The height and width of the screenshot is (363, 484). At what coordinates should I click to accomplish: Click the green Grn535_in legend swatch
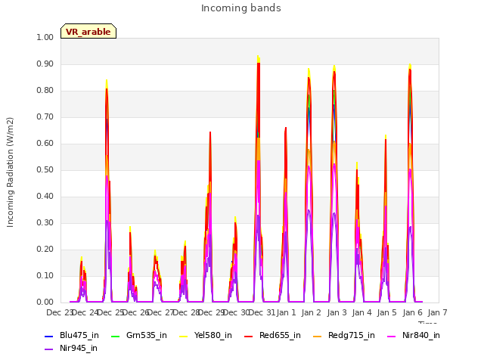[x=115, y=336]
